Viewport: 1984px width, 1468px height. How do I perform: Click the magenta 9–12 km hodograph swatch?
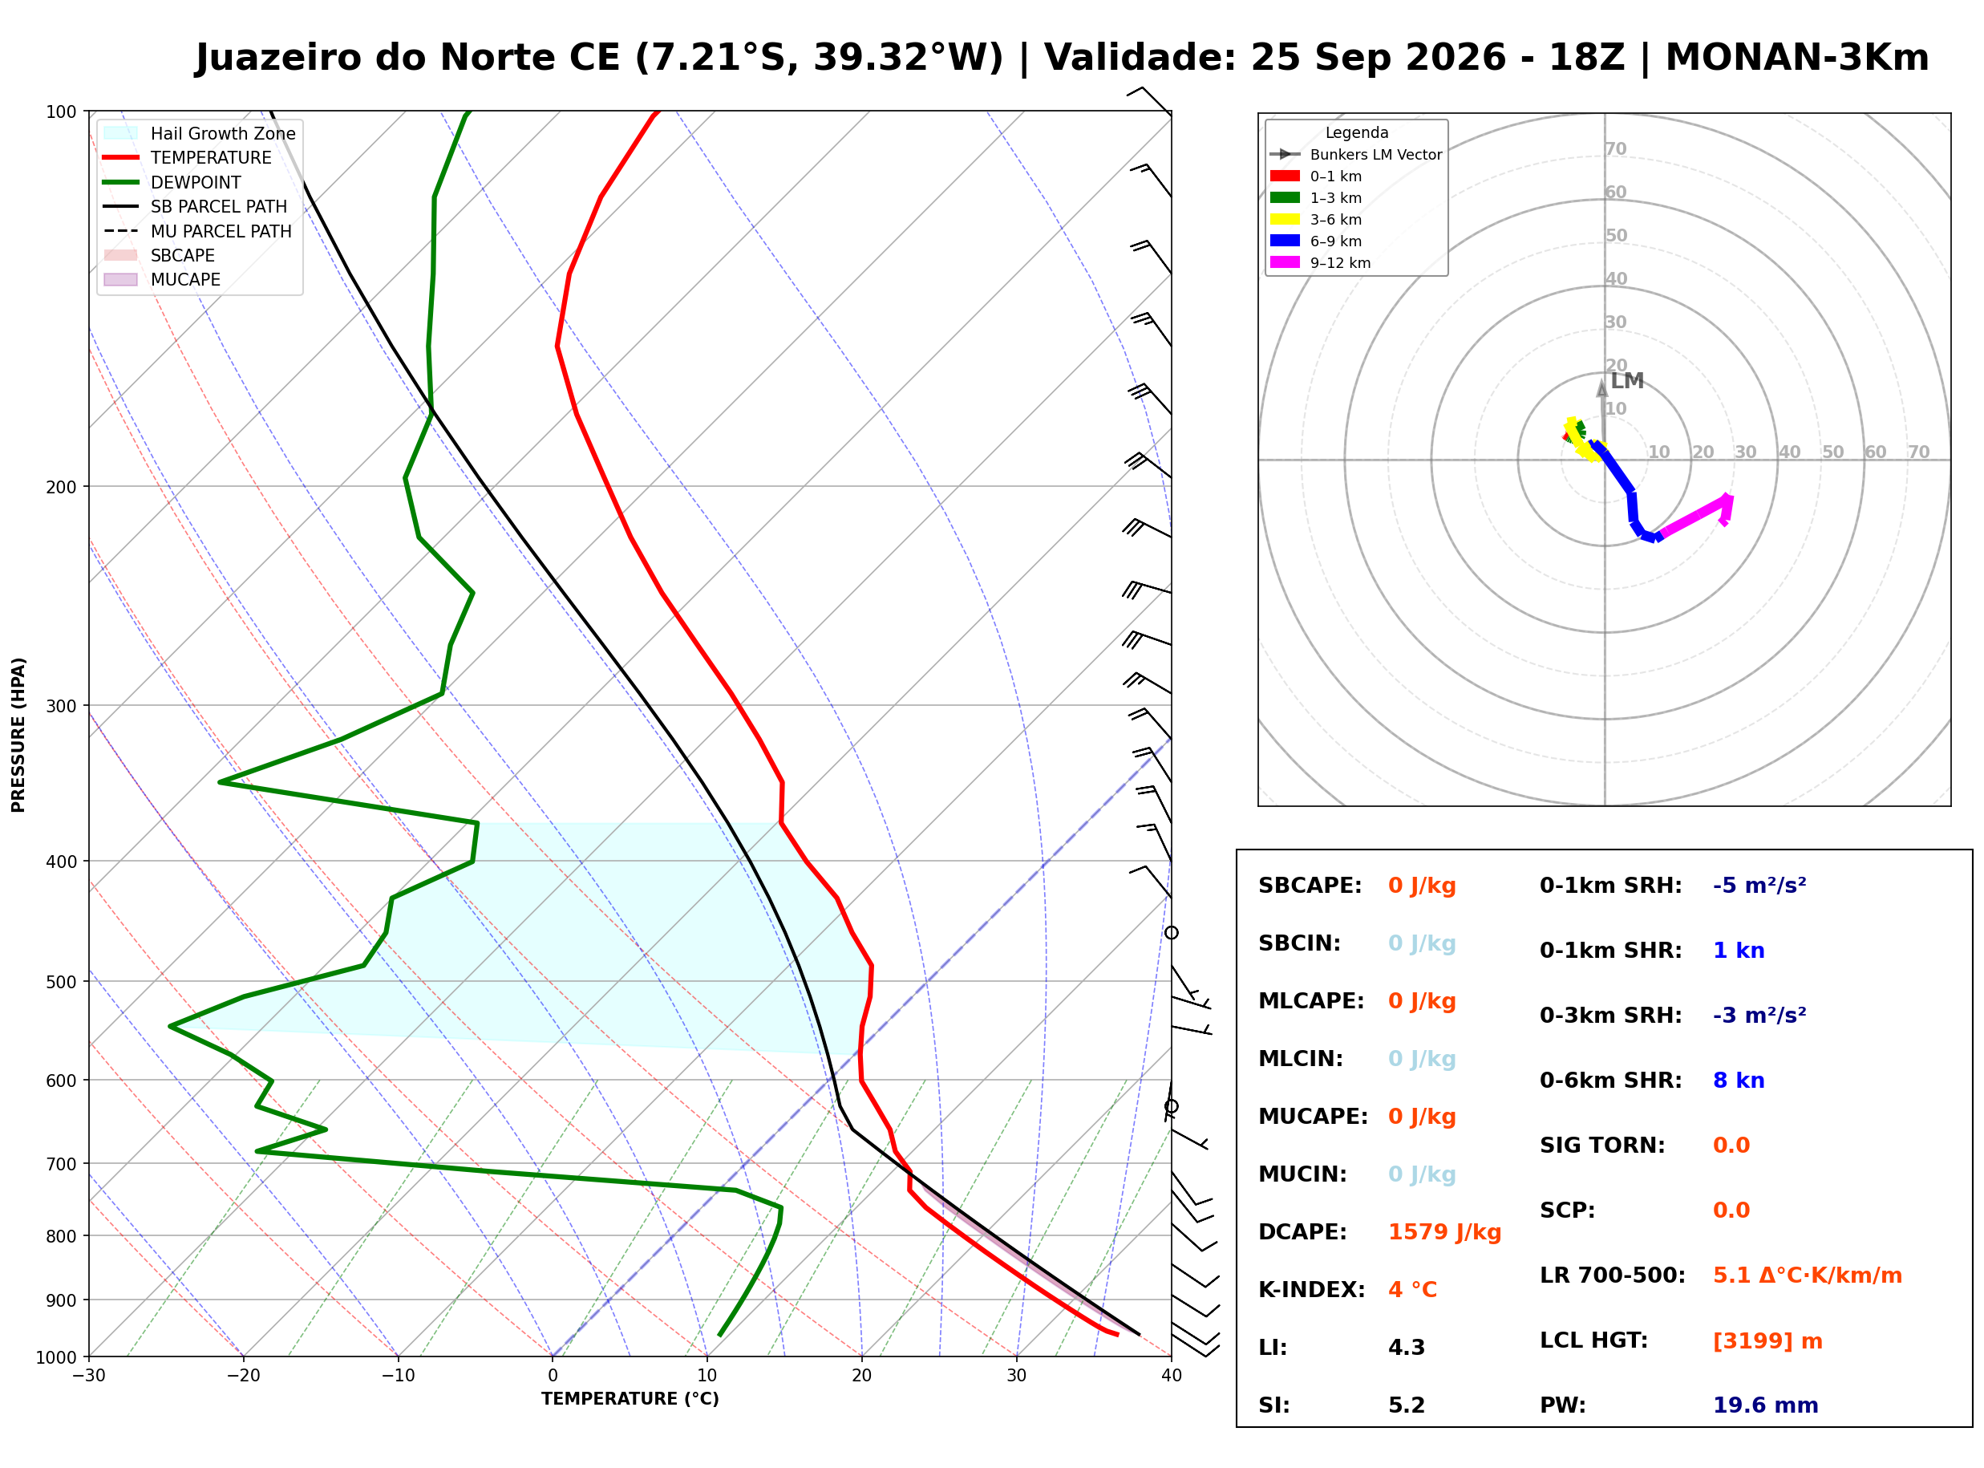(1285, 262)
